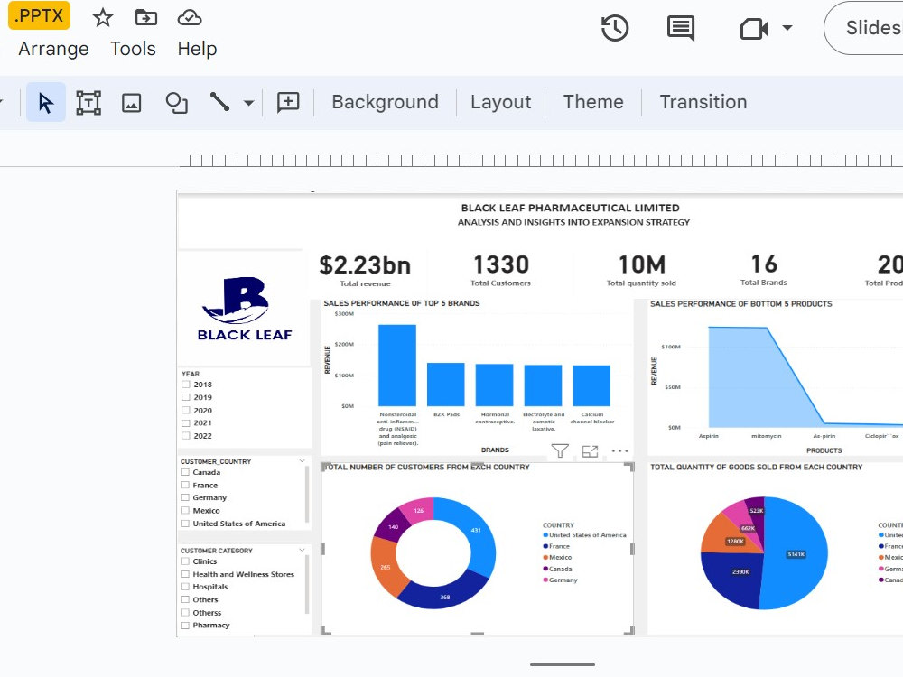Screen dimensions: 903x677
Task: Select the Shape tool
Action: [x=176, y=103]
